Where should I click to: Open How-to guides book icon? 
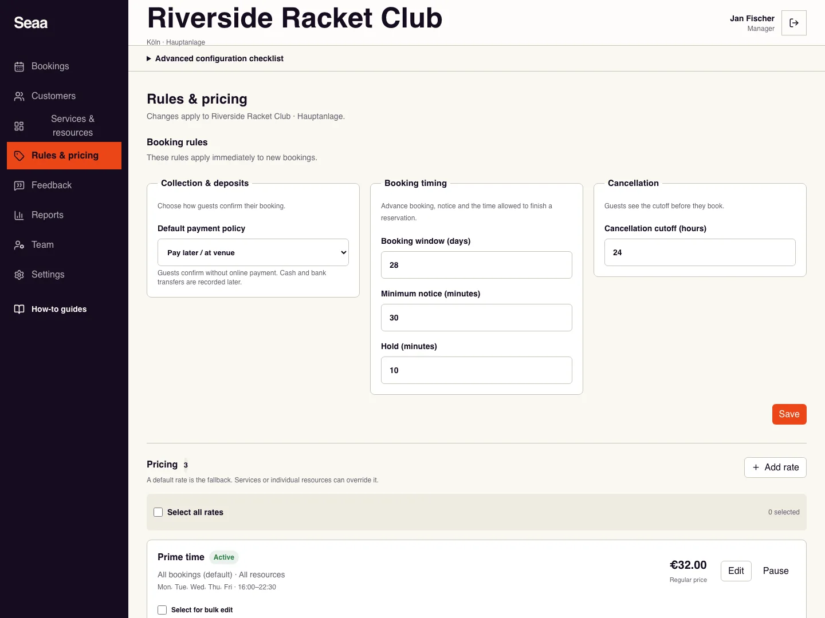[19, 309]
